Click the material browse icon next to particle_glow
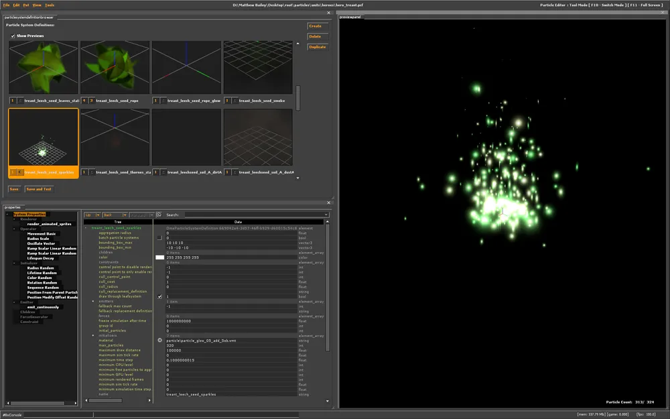 159,340
